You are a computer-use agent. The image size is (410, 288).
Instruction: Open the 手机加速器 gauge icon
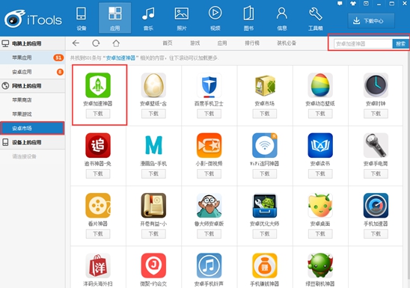point(376,206)
